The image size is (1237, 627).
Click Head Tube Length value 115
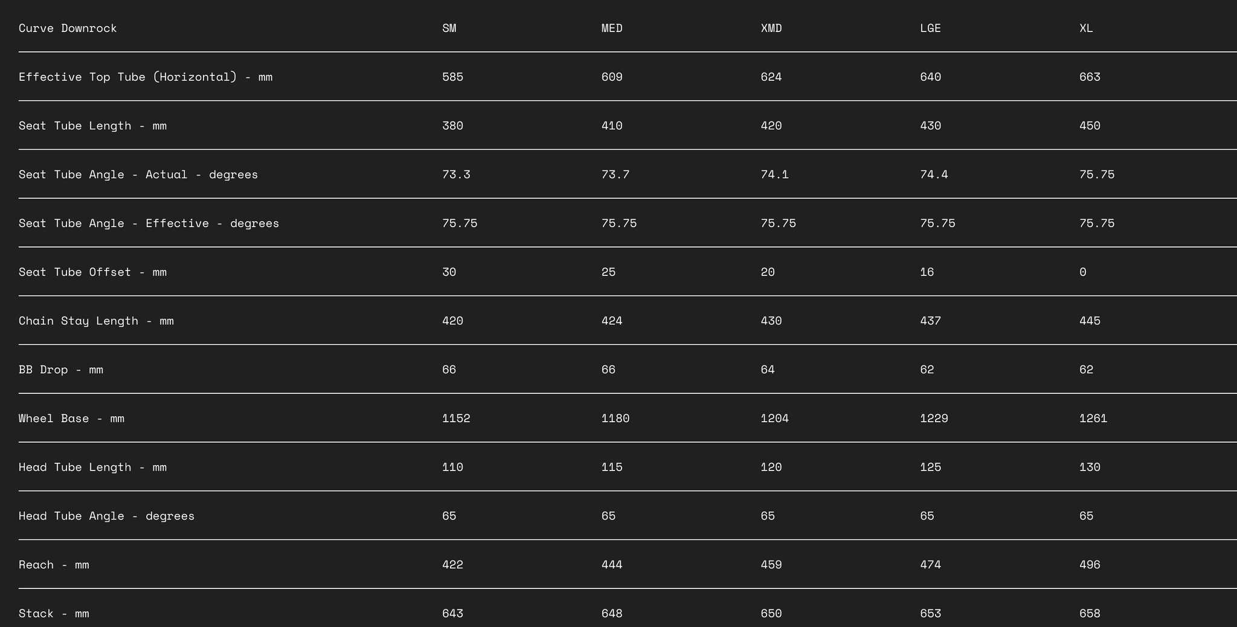click(x=612, y=468)
